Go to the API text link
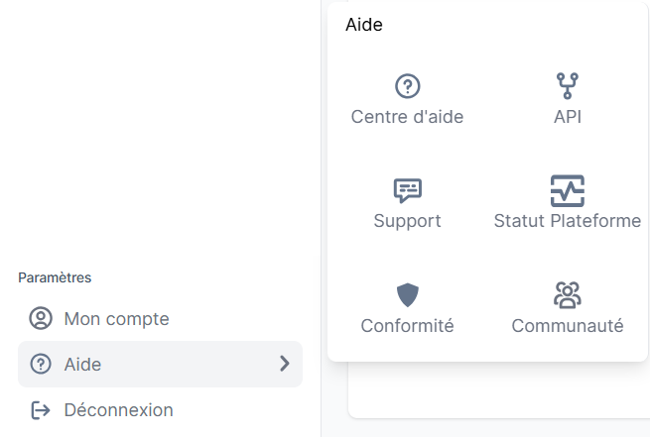Screen dimensions: 650x437 pyautogui.click(x=568, y=117)
